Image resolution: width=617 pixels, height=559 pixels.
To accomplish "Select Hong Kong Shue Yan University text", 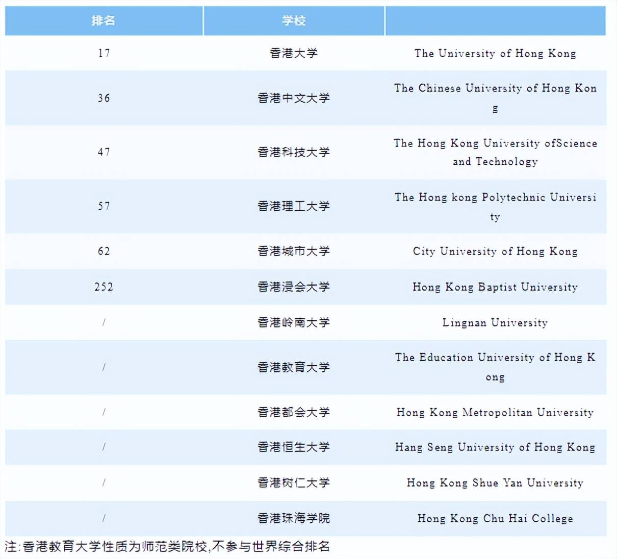I will [495, 483].
